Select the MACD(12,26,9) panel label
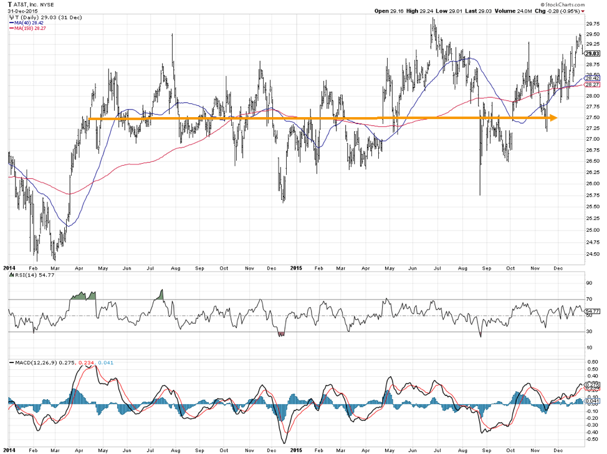The height and width of the screenshot is (454, 607). click(36, 362)
